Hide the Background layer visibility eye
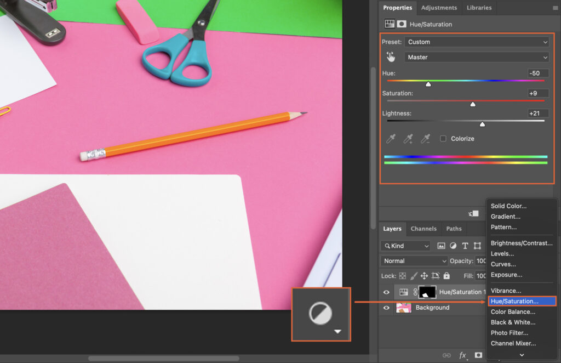This screenshot has width=561, height=363. 386,308
